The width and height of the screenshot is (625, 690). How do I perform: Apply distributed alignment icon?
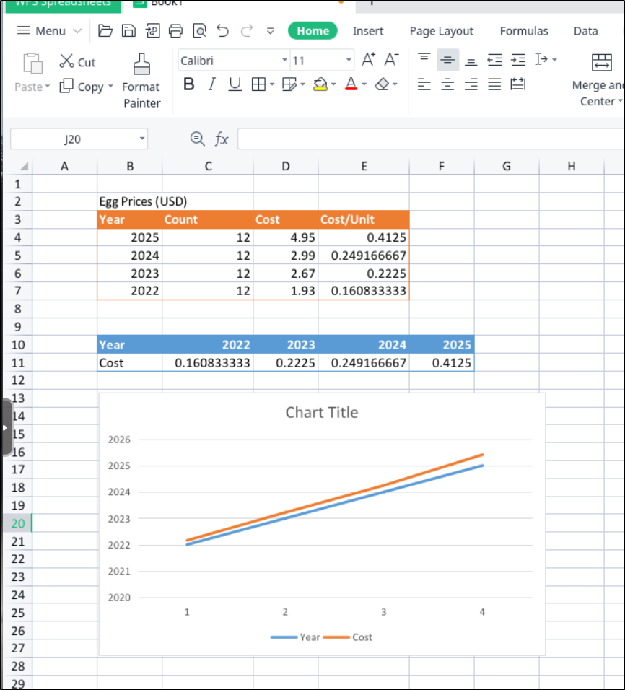pyautogui.click(x=518, y=84)
